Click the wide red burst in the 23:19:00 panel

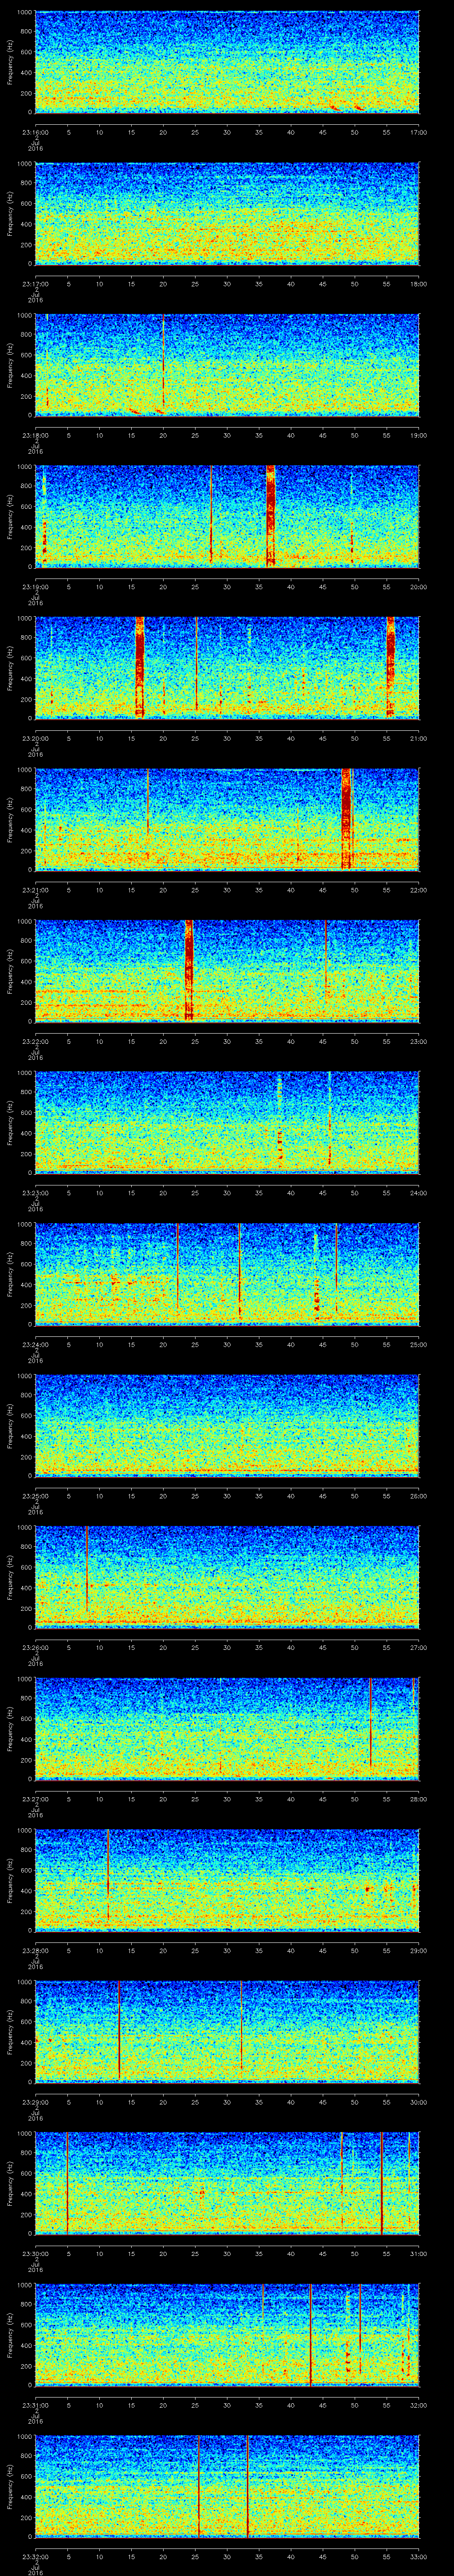point(270,516)
